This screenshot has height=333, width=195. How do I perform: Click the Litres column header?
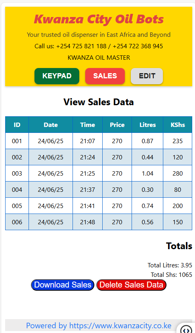tap(147, 125)
